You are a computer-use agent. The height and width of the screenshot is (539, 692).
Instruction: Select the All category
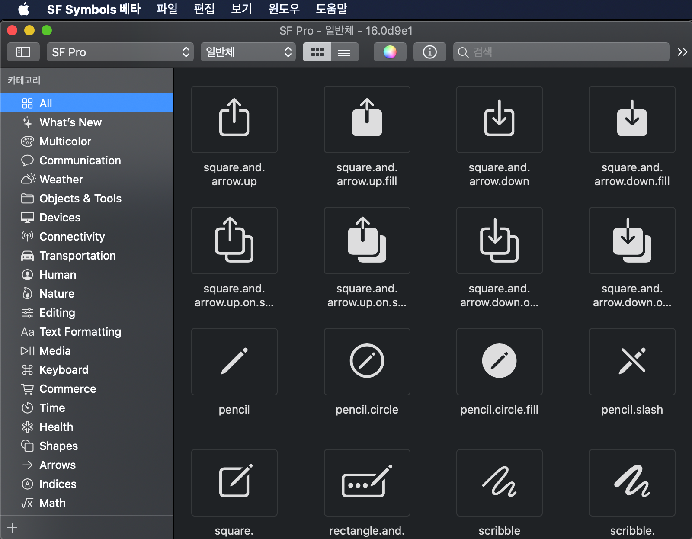coord(86,103)
